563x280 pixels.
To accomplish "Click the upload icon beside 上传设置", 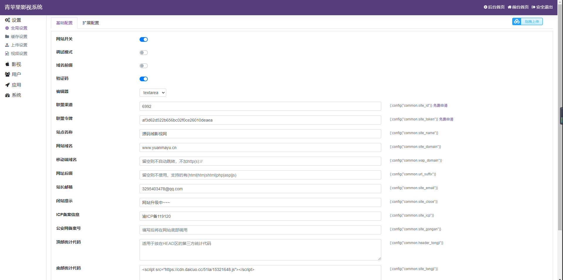I will tap(7, 45).
